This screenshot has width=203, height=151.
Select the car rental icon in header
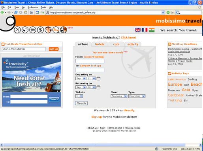click(x=33, y=30)
